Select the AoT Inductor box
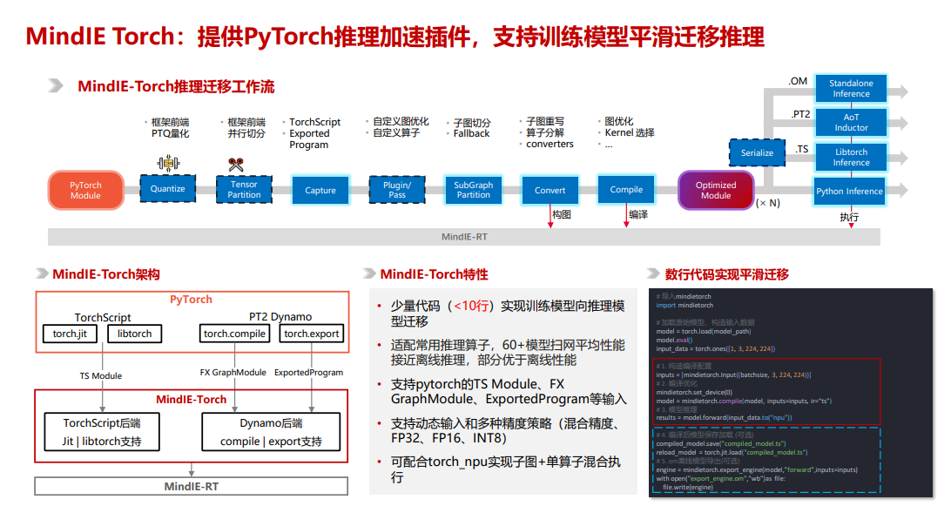This screenshot has height=506, width=951. tap(851, 123)
